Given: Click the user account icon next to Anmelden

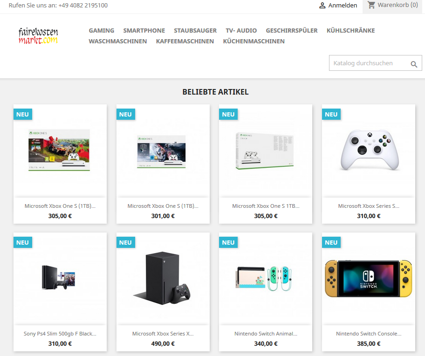Looking at the screenshot, I should (322, 6).
